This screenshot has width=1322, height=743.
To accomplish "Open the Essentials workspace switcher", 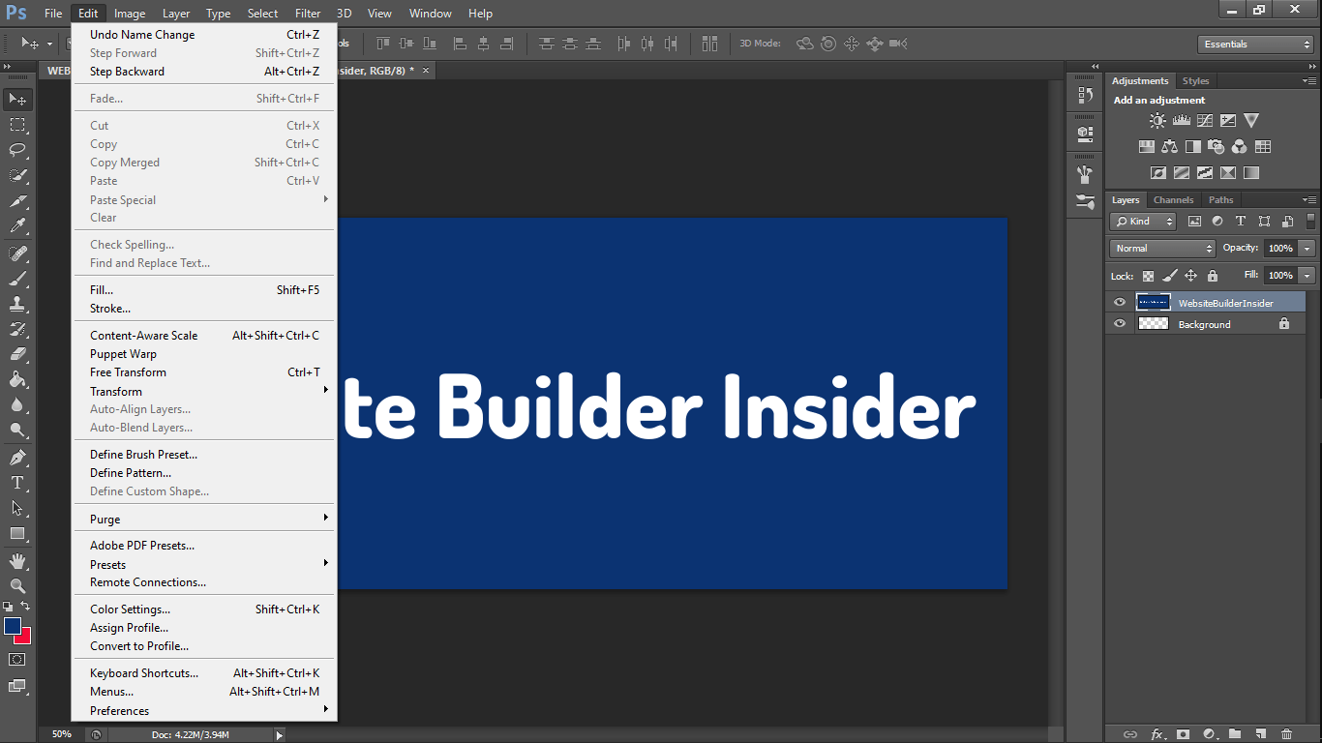I will pos(1254,44).
